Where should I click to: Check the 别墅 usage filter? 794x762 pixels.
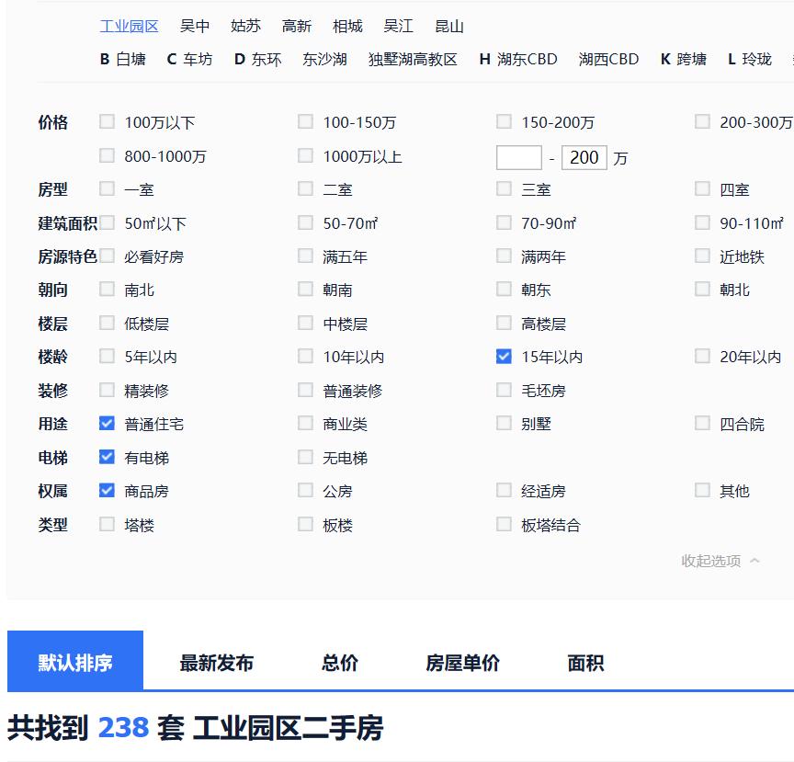point(504,423)
